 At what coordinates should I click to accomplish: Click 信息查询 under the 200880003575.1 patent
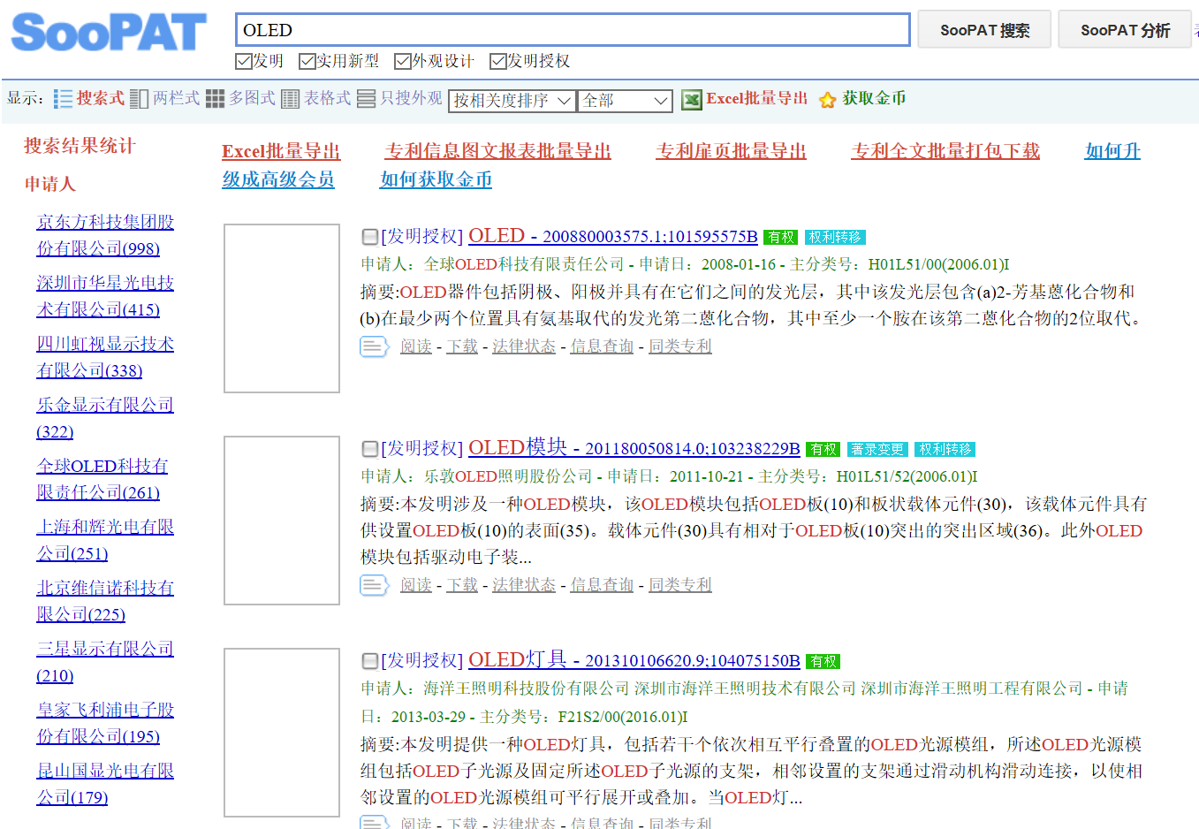602,346
